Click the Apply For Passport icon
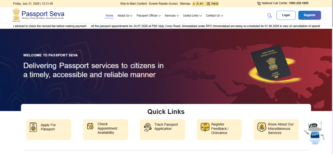 tap(33, 127)
